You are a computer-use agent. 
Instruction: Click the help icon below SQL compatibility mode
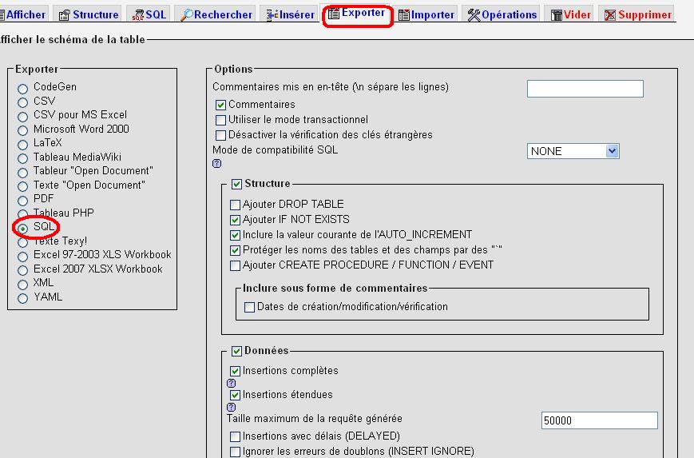click(216, 164)
